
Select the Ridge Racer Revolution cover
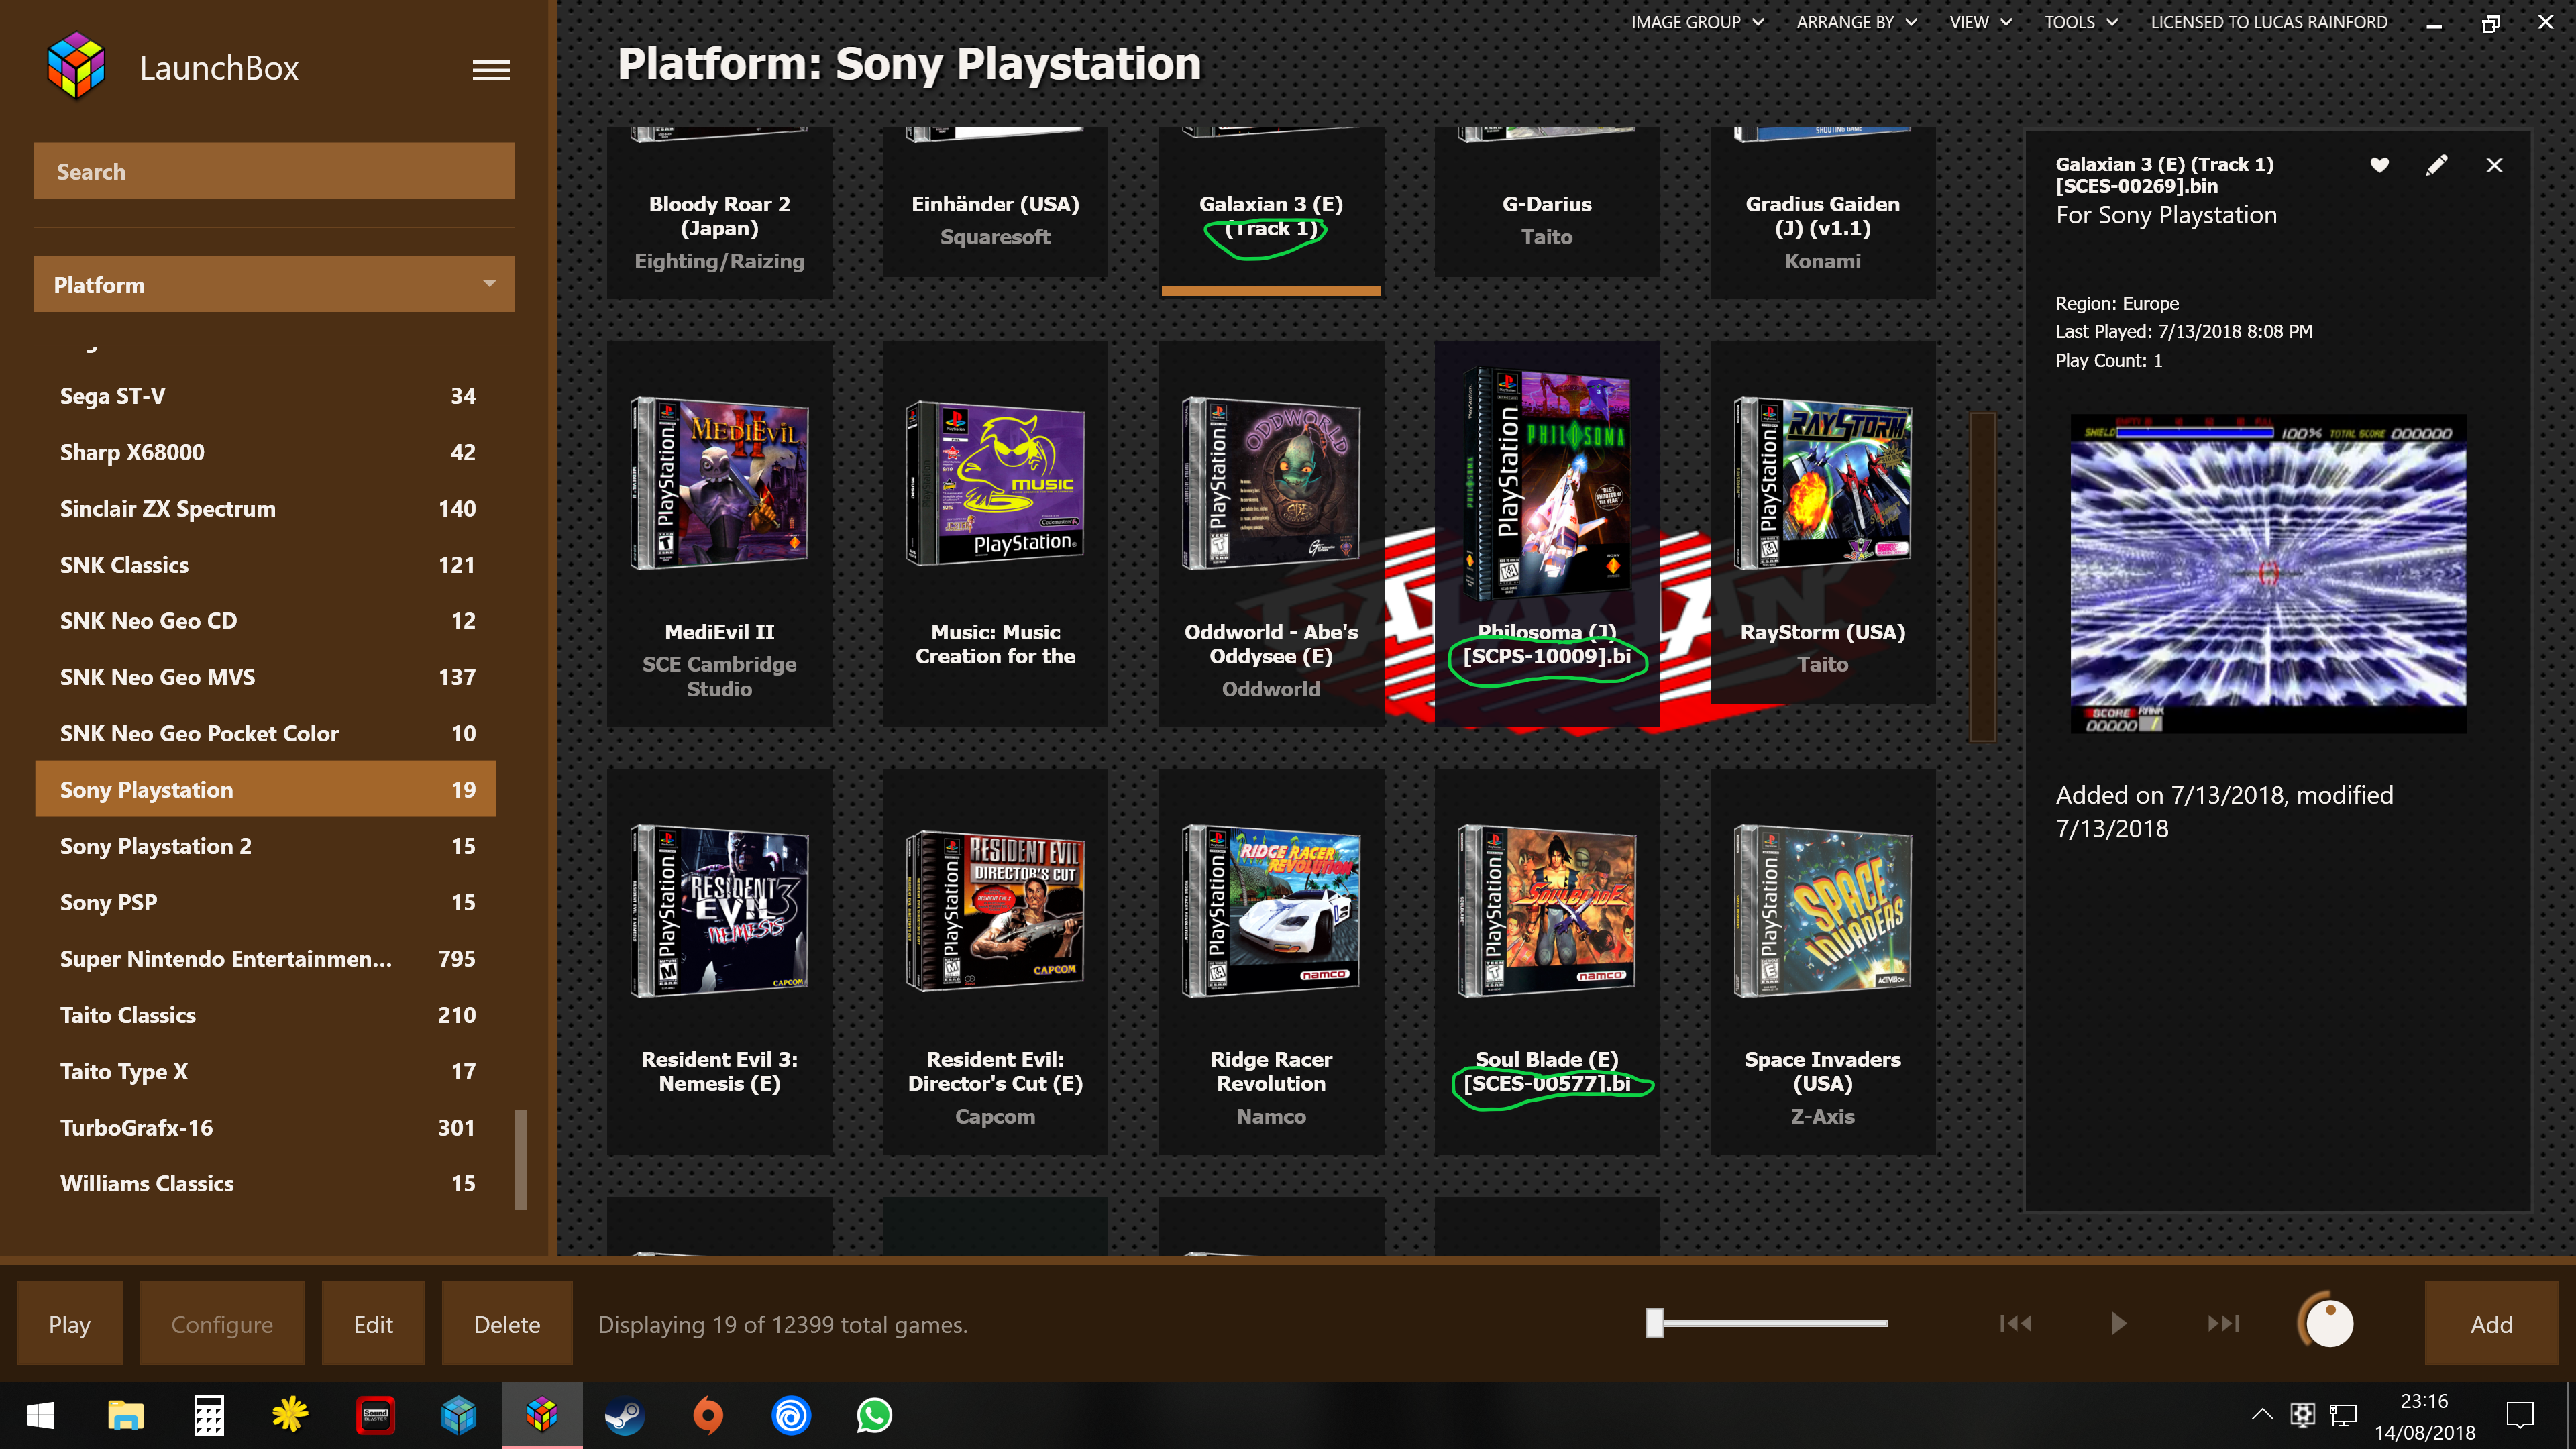tap(1271, 911)
